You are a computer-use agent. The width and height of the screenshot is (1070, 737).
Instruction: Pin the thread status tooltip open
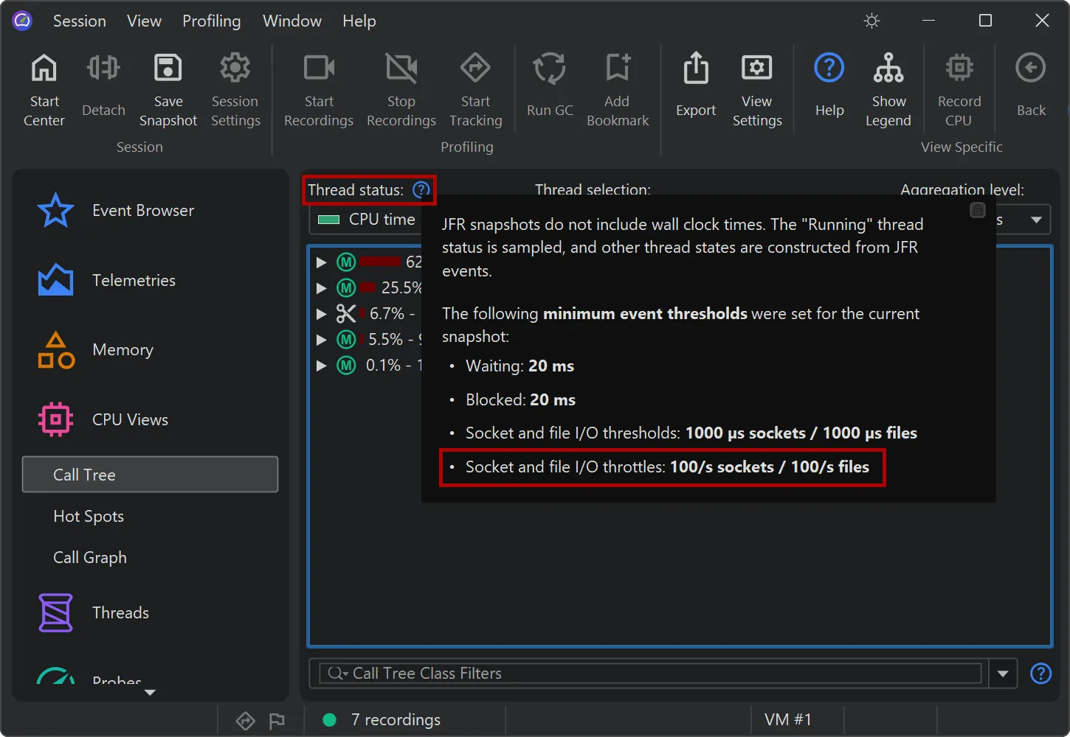[978, 210]
